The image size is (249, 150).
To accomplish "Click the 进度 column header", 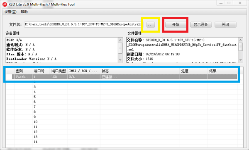I will [x=194, y=71].
